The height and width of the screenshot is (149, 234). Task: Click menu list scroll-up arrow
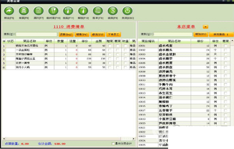point(232,40)
